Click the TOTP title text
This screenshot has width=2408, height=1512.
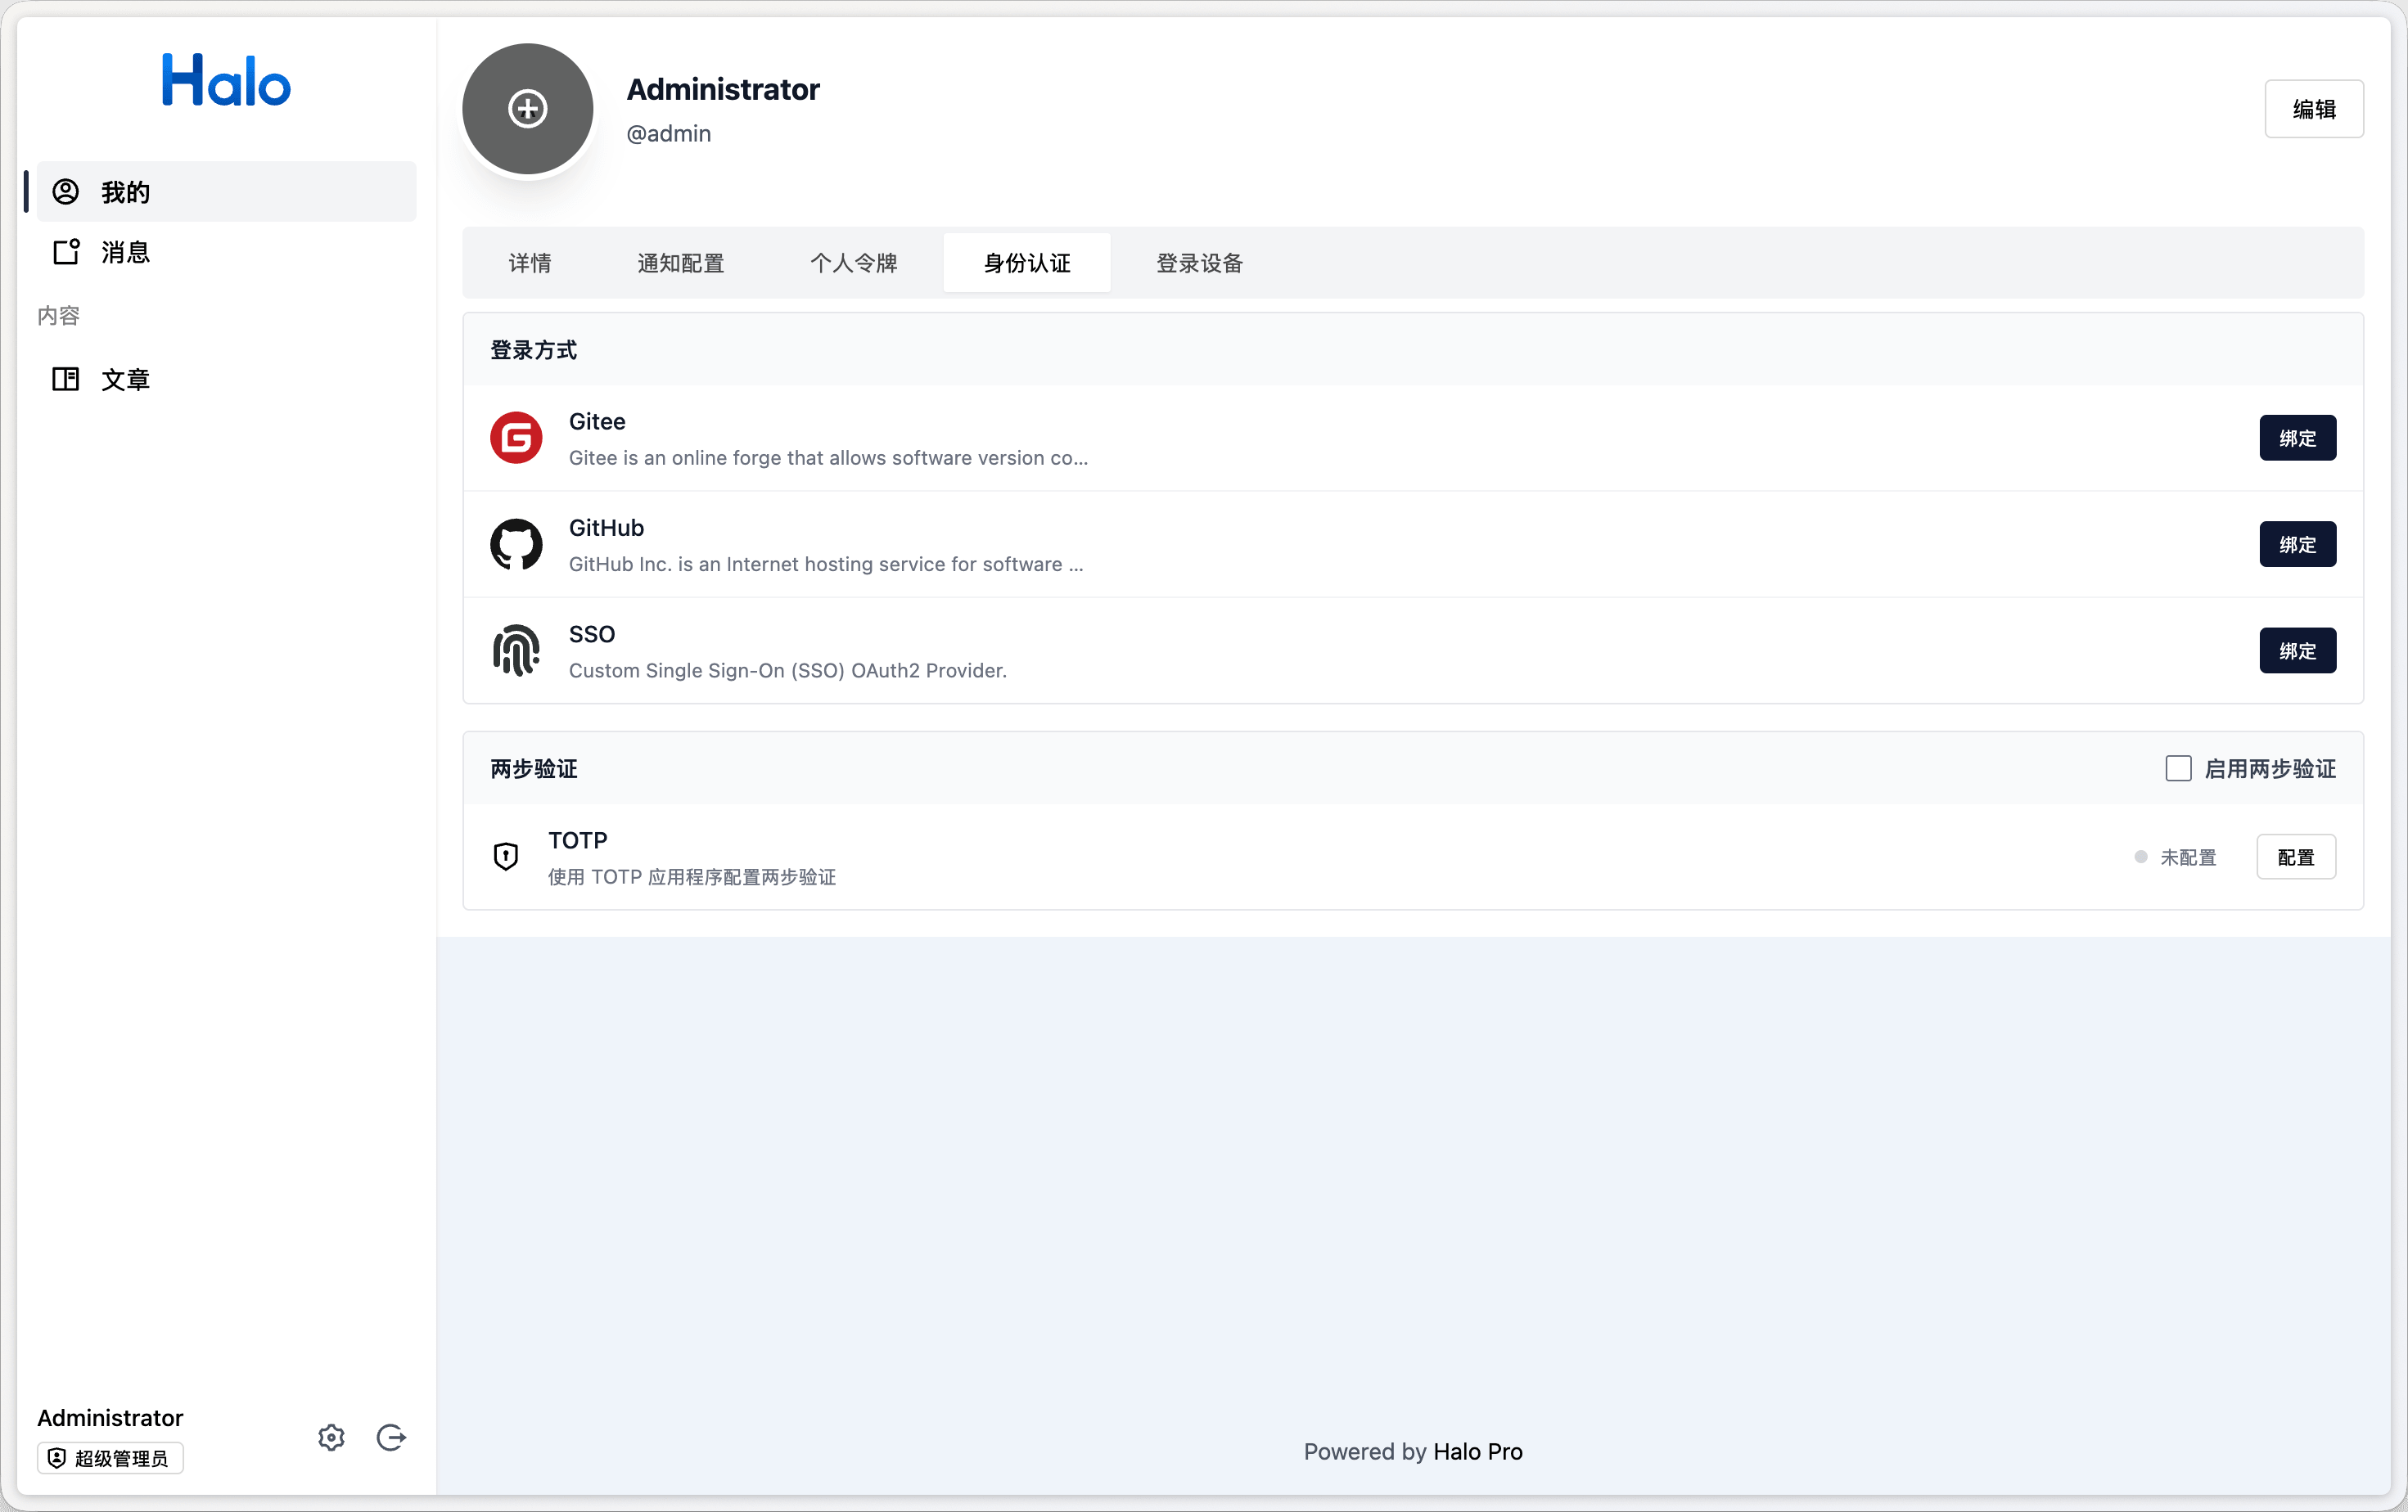578,840
